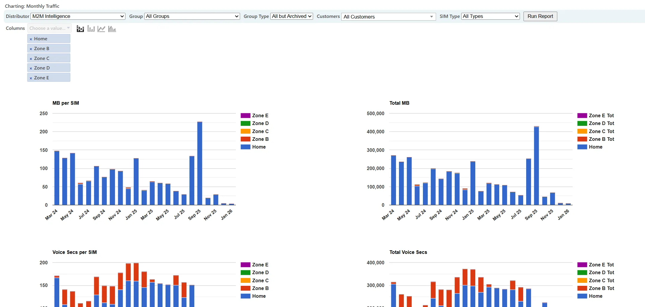Open the Columns Choose a value dropdown
Screen dimensions: 645x307
(x=49, y=28)
